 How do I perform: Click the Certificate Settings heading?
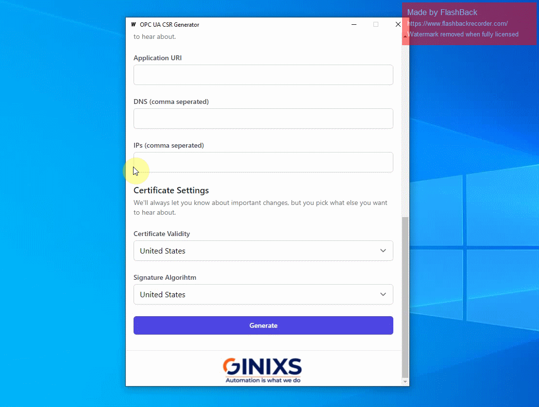(x=171, y=190)
